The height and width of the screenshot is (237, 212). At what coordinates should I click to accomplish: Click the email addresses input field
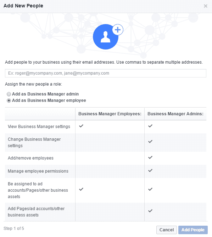pyautogui.click(x=106, y=73)
